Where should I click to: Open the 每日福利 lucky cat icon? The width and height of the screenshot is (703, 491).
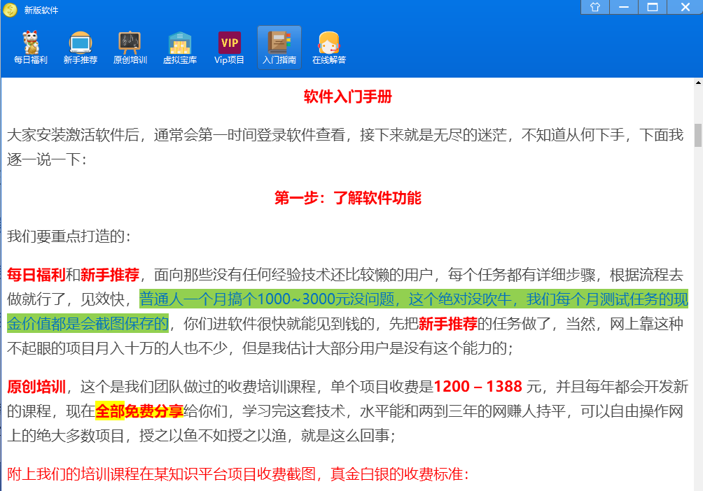coord(30,47)
